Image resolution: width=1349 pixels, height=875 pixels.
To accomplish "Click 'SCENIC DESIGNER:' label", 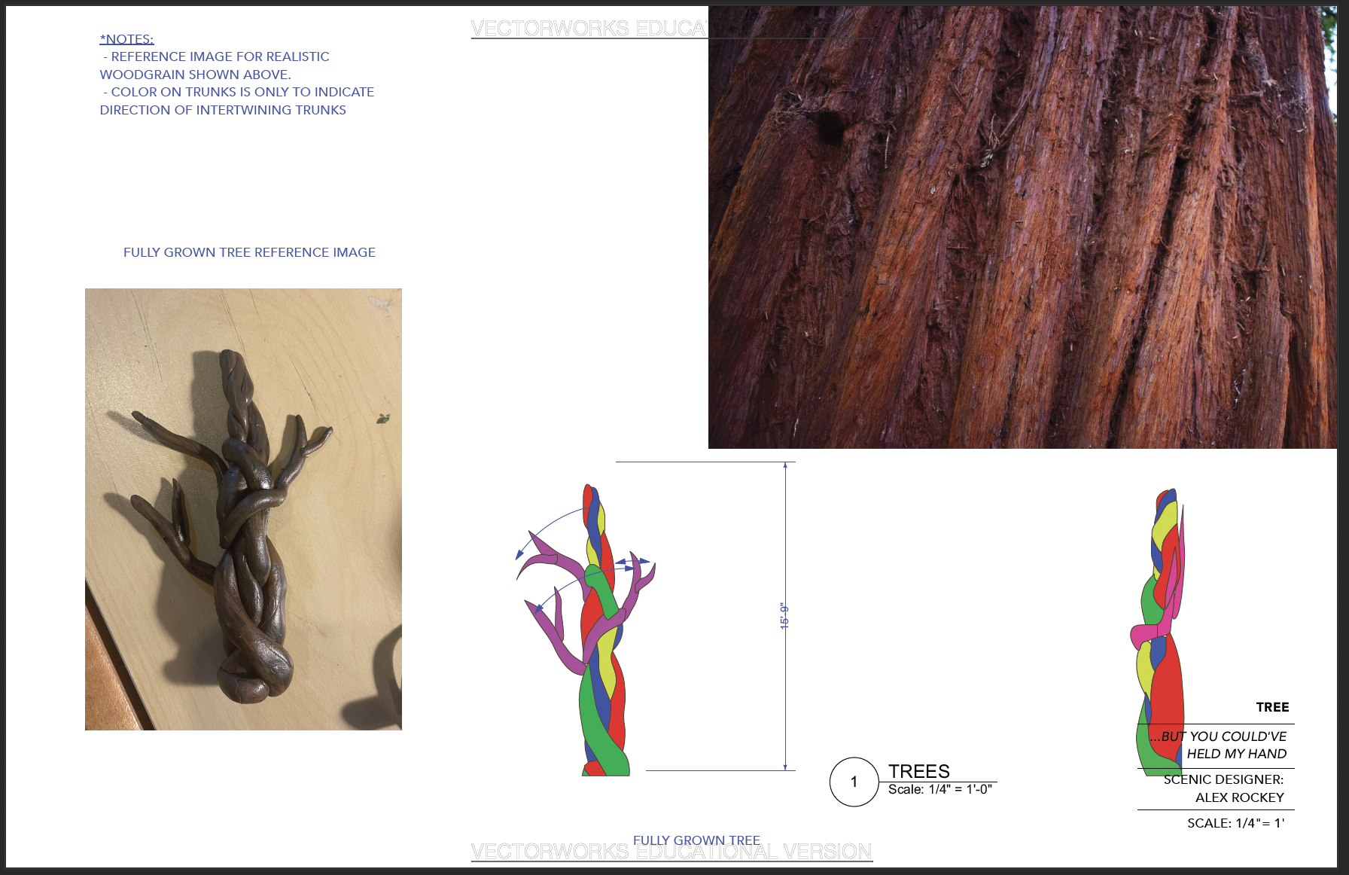I will [x=1223, y=779].
